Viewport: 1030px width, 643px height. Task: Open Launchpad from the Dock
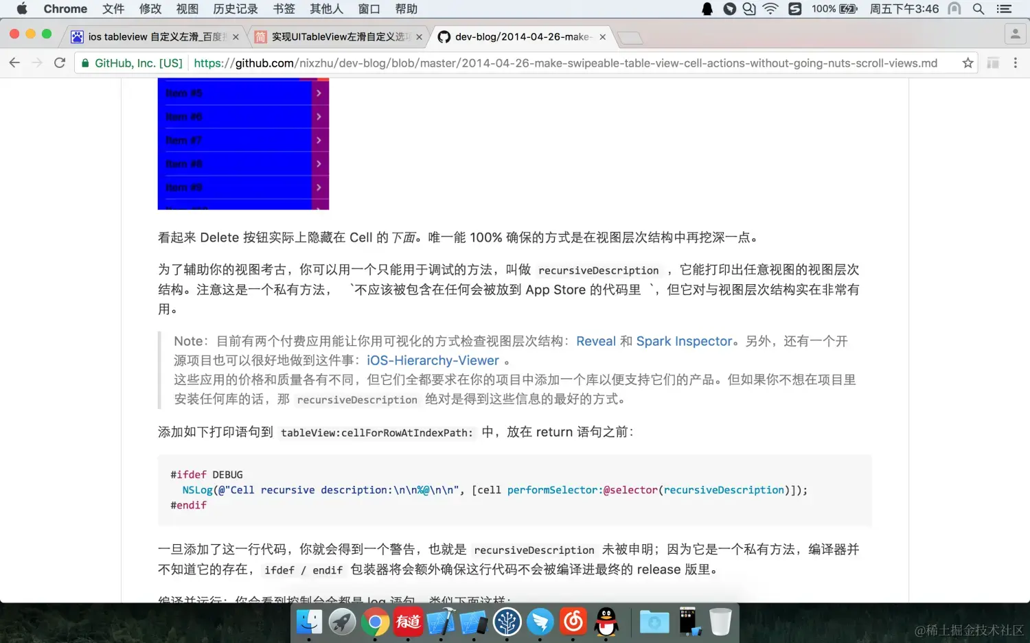[343, 622]
